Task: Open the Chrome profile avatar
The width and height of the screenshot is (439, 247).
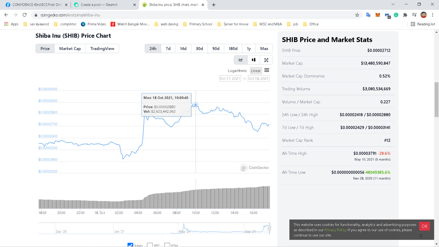Action: [x=424, y=15]
